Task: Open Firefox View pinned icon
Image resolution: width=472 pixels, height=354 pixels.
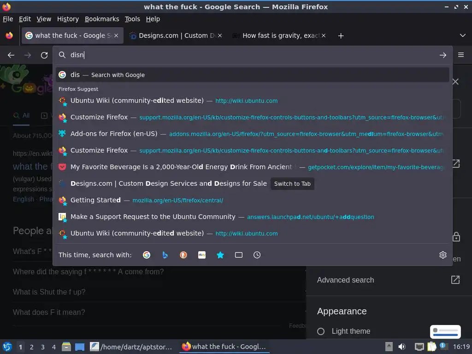Action: (9, 35)
